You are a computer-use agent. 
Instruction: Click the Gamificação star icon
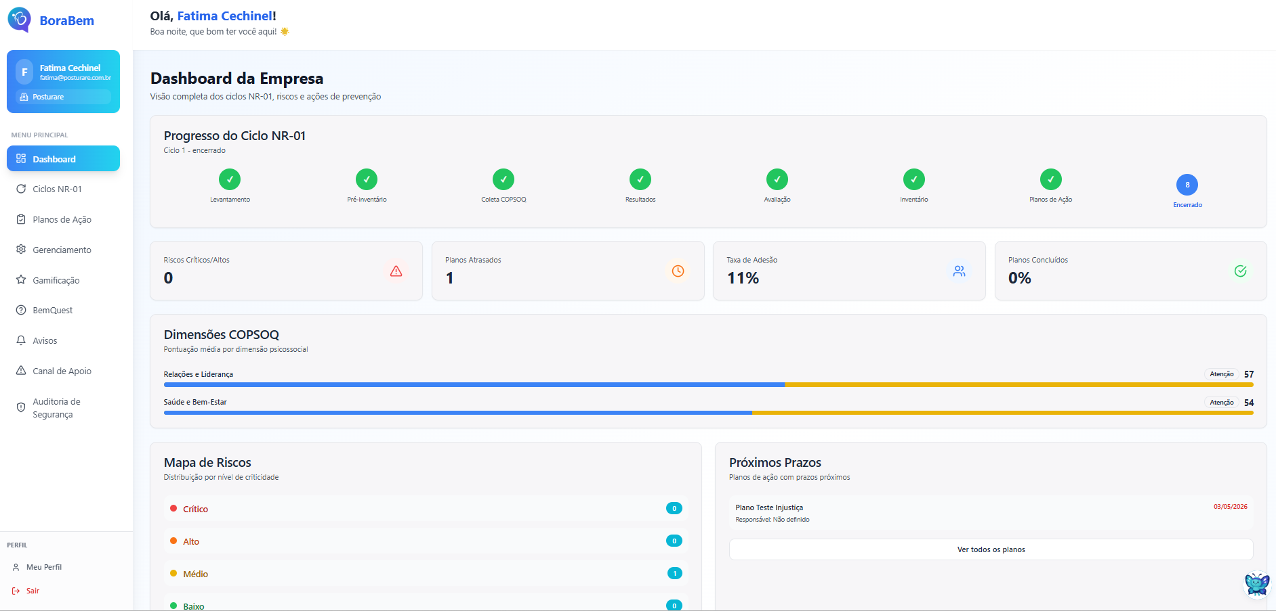[21, 279]
